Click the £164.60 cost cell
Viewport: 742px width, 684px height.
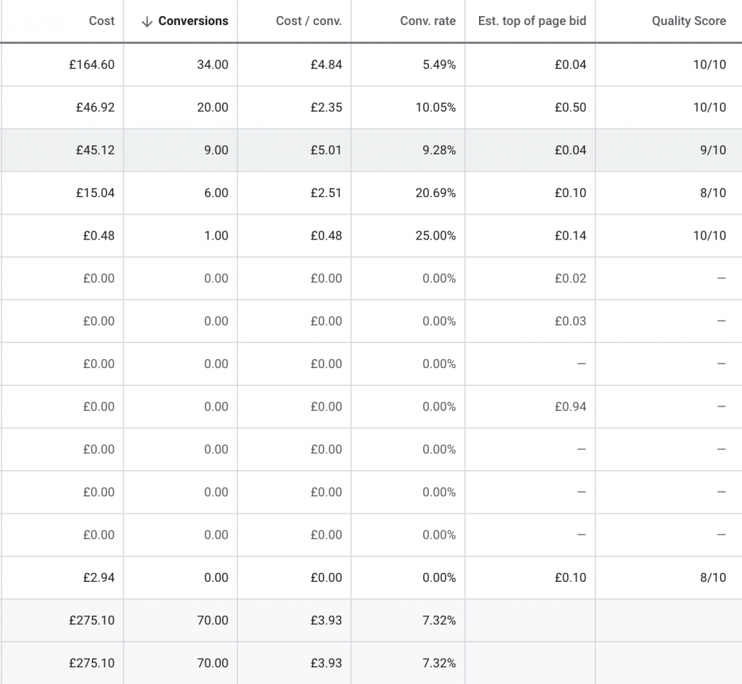pos(92,65)
